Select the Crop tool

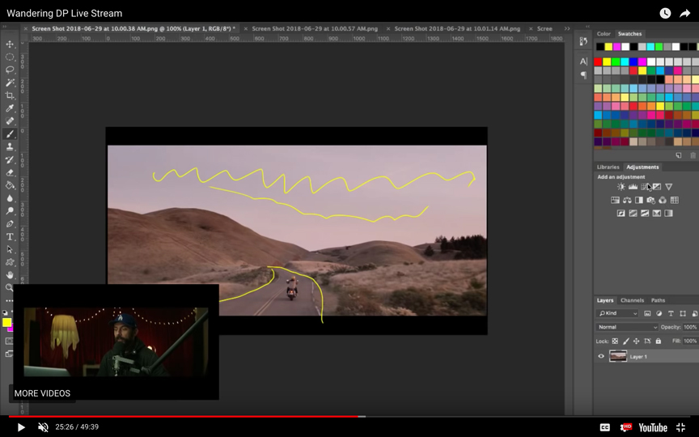(x=10, y=95)
